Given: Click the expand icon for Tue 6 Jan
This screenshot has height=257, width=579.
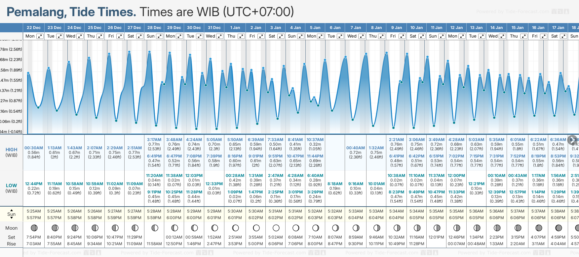Looking at the screenshot, I should click(x=340, y=36).
